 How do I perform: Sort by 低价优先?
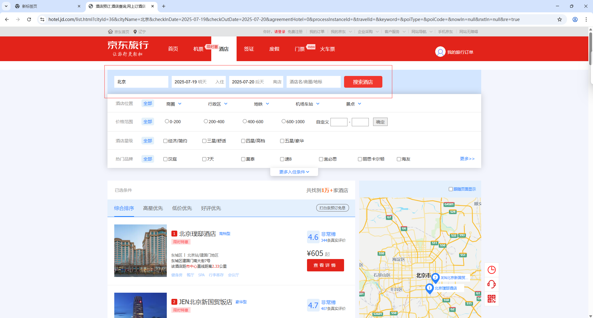point(182,208)
